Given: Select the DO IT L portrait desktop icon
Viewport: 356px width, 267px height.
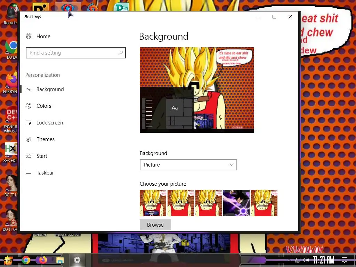Looking at the screenshot, I should point(11,186).
